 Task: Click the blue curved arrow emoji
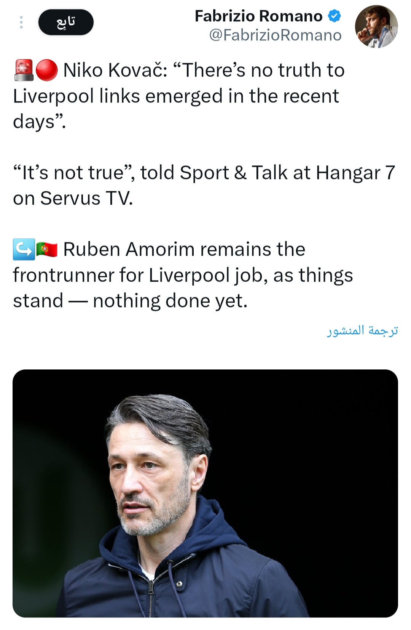(x=24, y=249)
